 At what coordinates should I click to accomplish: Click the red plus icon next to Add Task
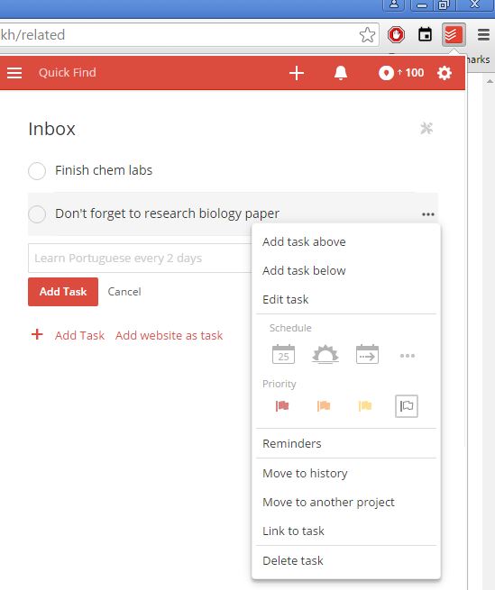coord(37,334)
